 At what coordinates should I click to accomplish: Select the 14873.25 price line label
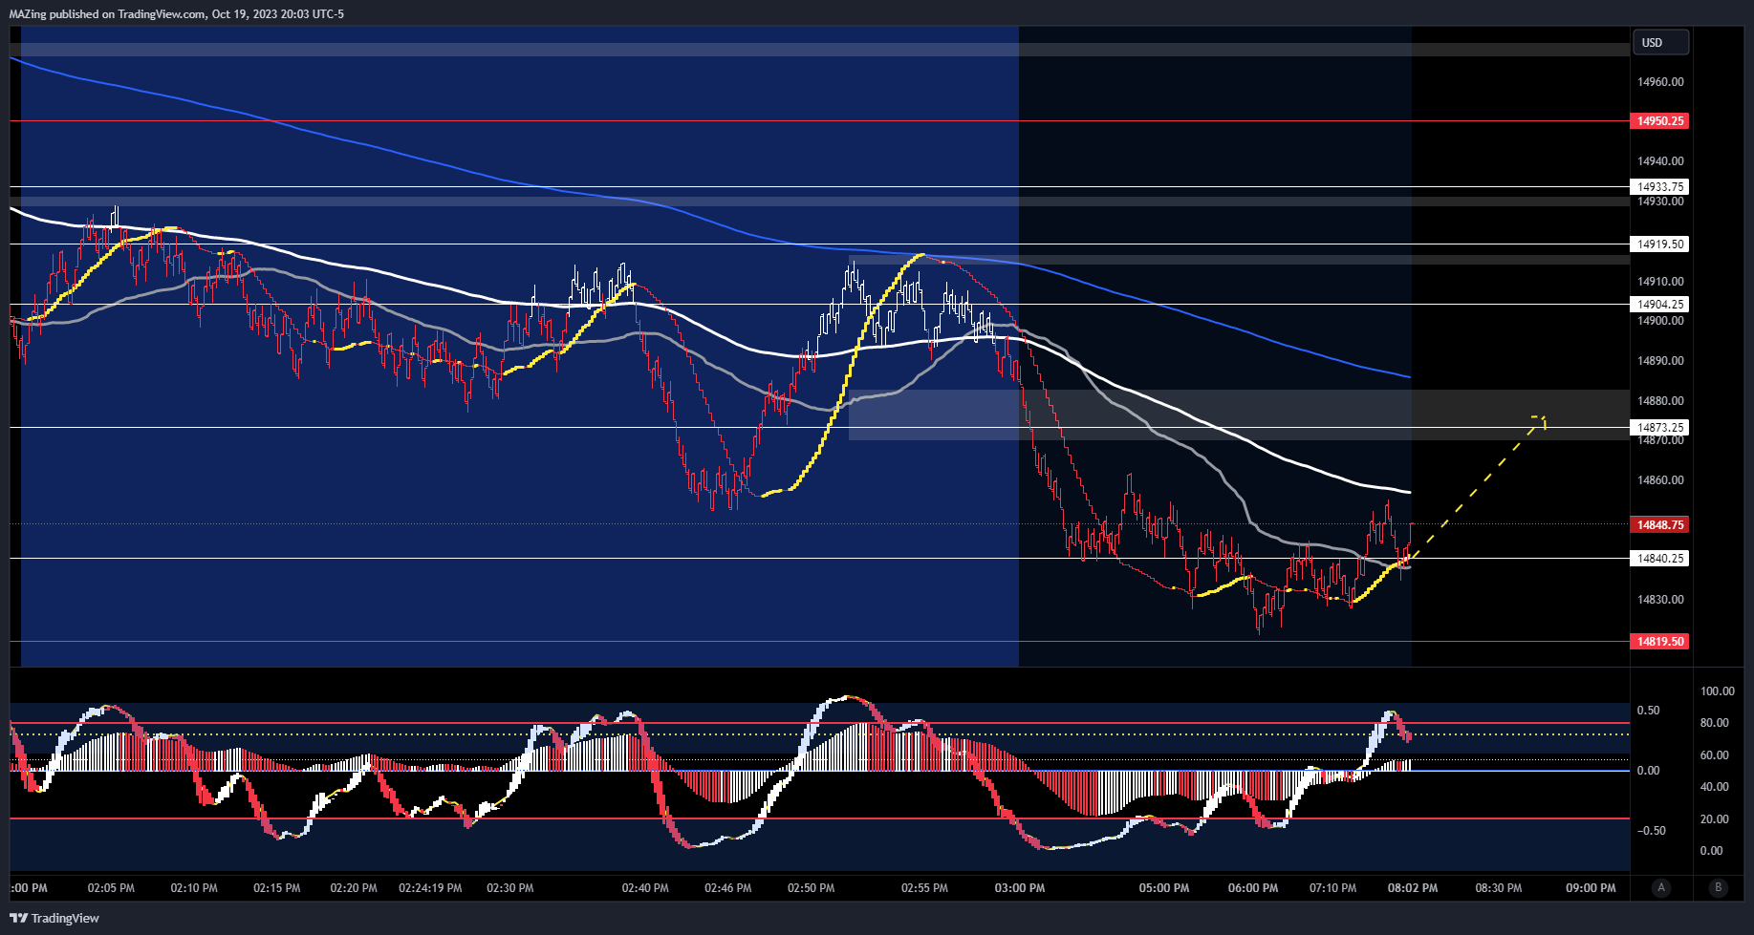pos(1659,428)
